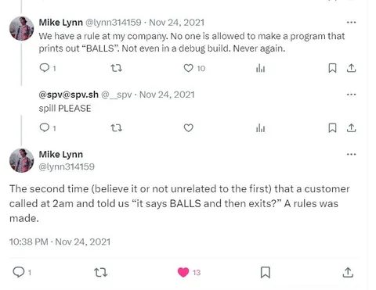Viewport: 376px width, 290px height.
Task: Open @lynn314159 handle in main tweet
Action: coord(67,166)
